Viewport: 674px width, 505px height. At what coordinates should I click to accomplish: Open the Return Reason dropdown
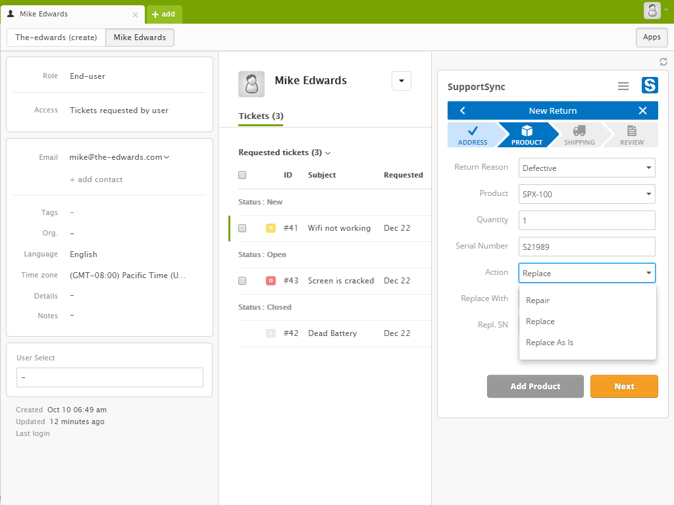click(x=586, y=168)
